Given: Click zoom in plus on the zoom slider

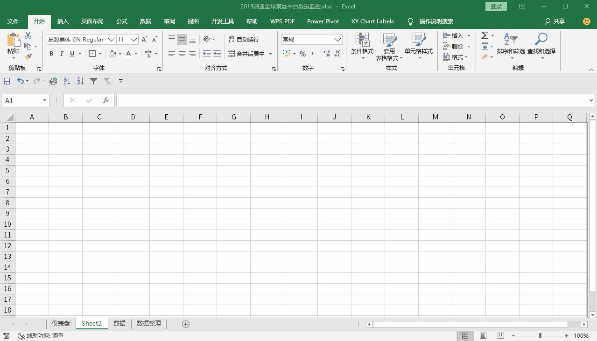Looking at the screenshot, I should 566,335.
